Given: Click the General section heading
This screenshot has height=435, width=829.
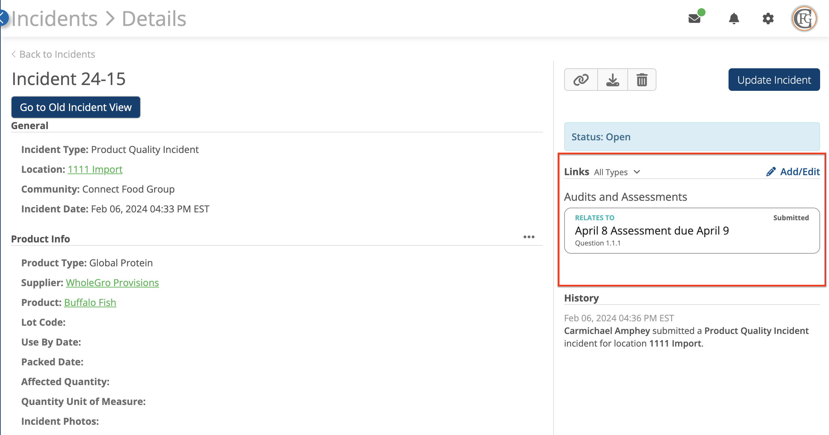Looking at the screenshot, I should [x=30, y=126].
